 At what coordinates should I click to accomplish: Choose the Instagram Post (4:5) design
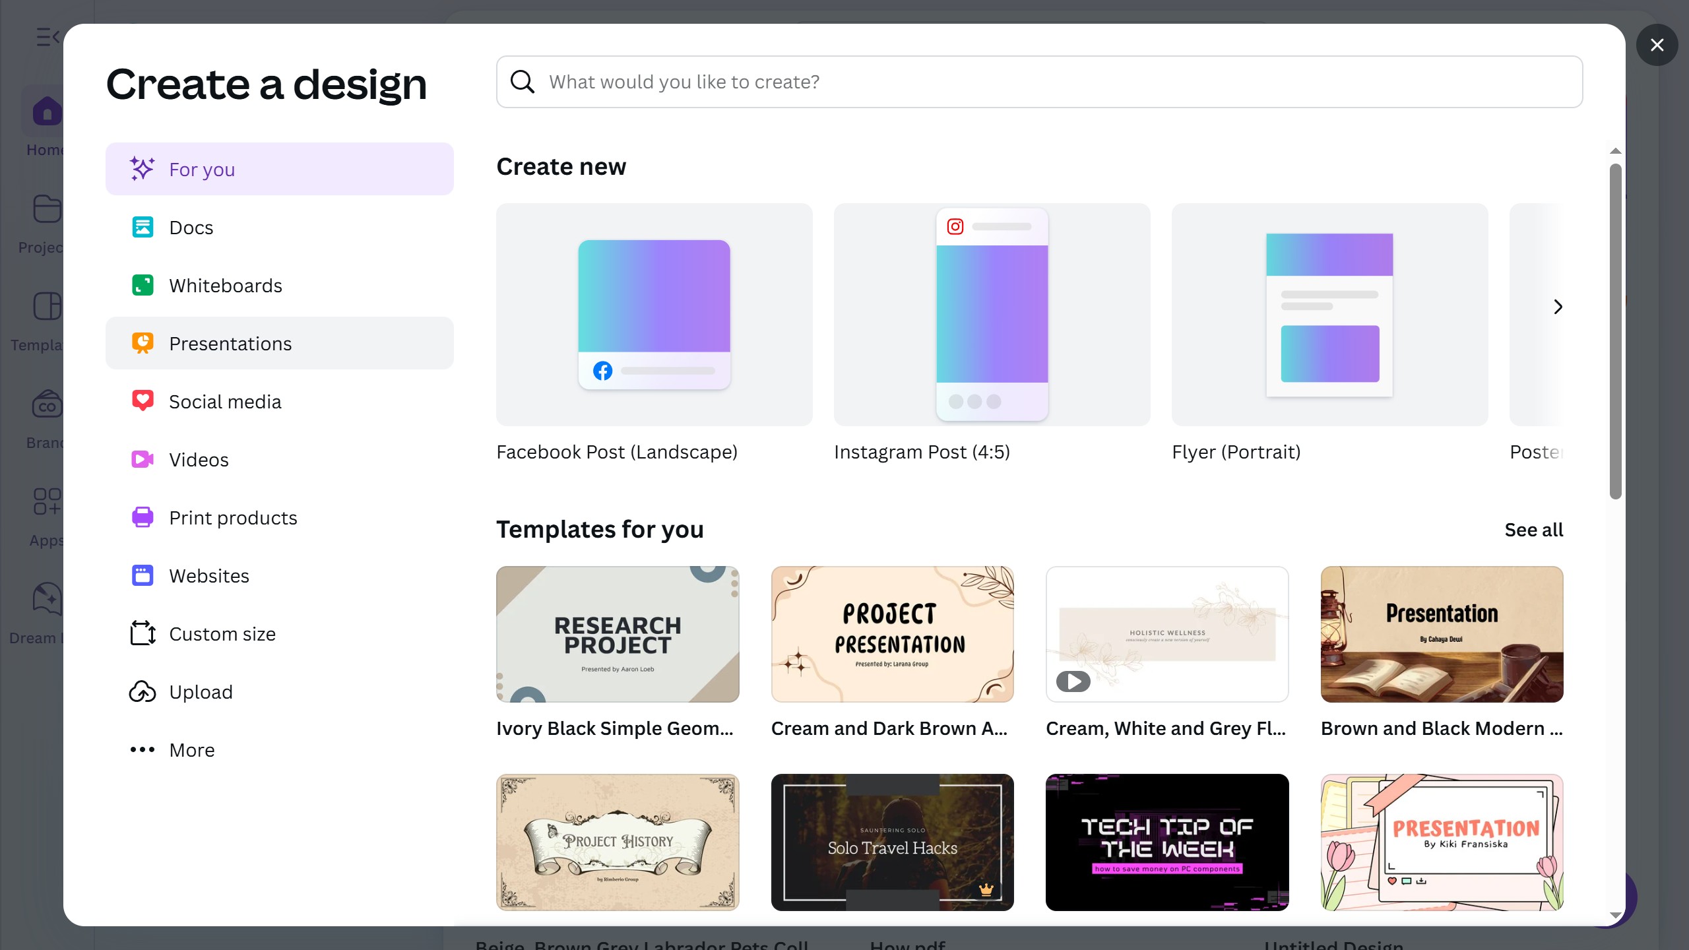pyautogui.click(x=992, y=315)
